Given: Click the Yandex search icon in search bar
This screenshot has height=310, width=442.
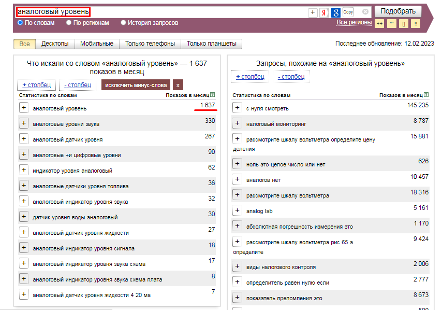Looking at the screenshot, I should (x=325, y=12).
